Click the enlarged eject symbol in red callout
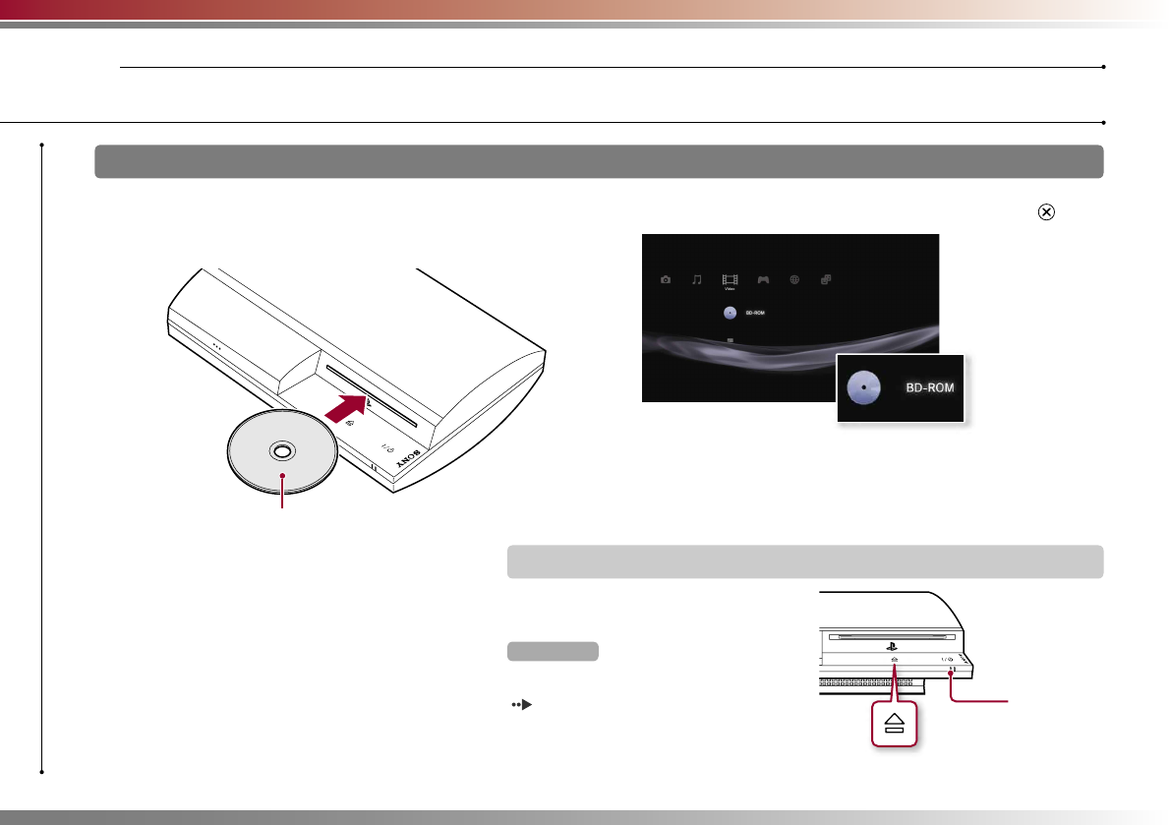Screen dimensions: 1171x825 895,724
